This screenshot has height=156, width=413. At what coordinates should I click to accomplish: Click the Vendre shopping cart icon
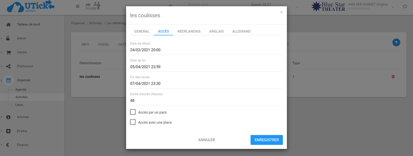(x=8, y=52)
